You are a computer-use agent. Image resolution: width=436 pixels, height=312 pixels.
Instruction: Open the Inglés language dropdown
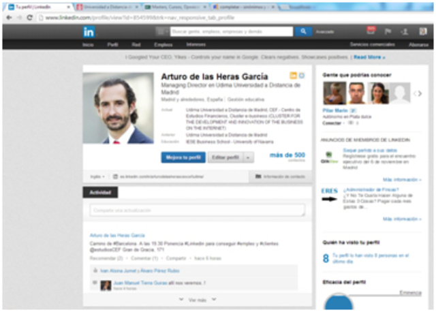pos(97,176)
